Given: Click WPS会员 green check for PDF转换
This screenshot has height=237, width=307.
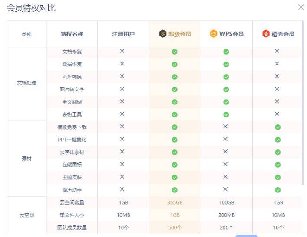Looking at the screenshot, I should click(226, 77).
